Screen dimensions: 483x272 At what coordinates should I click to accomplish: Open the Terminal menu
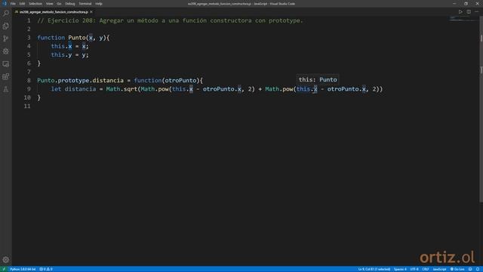85,4
